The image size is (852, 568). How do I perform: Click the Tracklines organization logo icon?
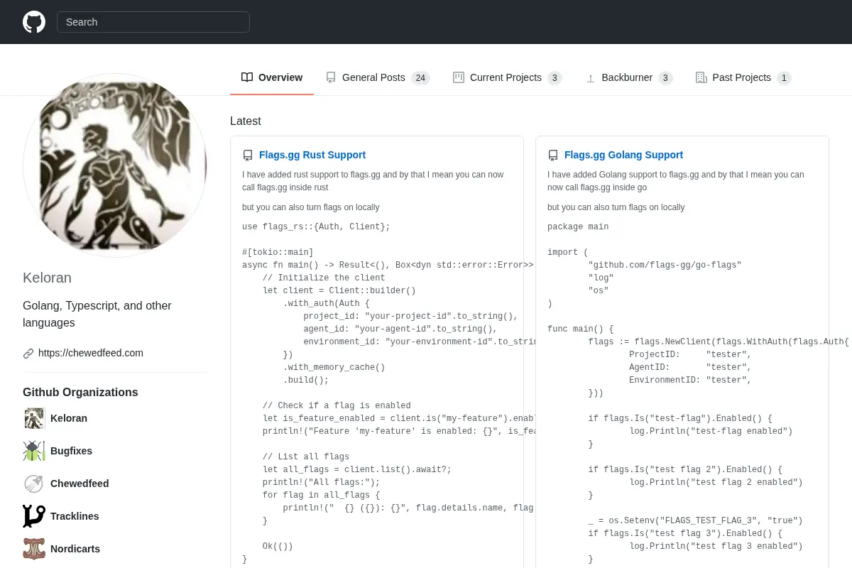(x=34, y=516)
